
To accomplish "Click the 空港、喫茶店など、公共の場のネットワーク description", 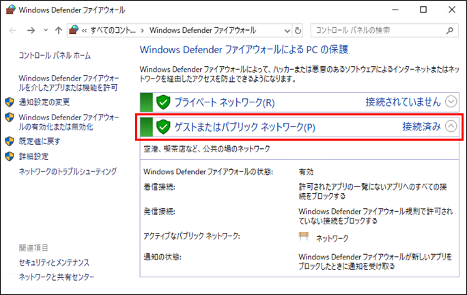I will 207,149.
